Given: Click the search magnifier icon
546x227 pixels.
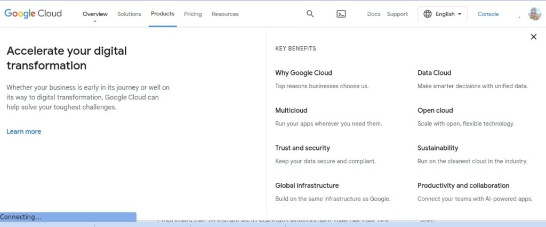Looking at the screenshot, I should pyautogui.click(x=310, y=14).
